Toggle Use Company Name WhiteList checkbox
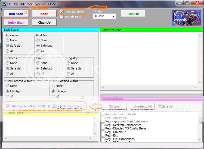Screen dimensions: 204x149 point(8,106)
